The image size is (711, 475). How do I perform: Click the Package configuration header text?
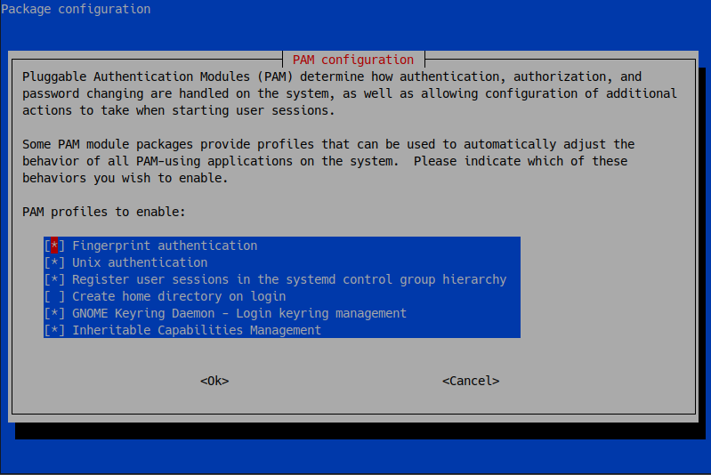click(76, 9)
